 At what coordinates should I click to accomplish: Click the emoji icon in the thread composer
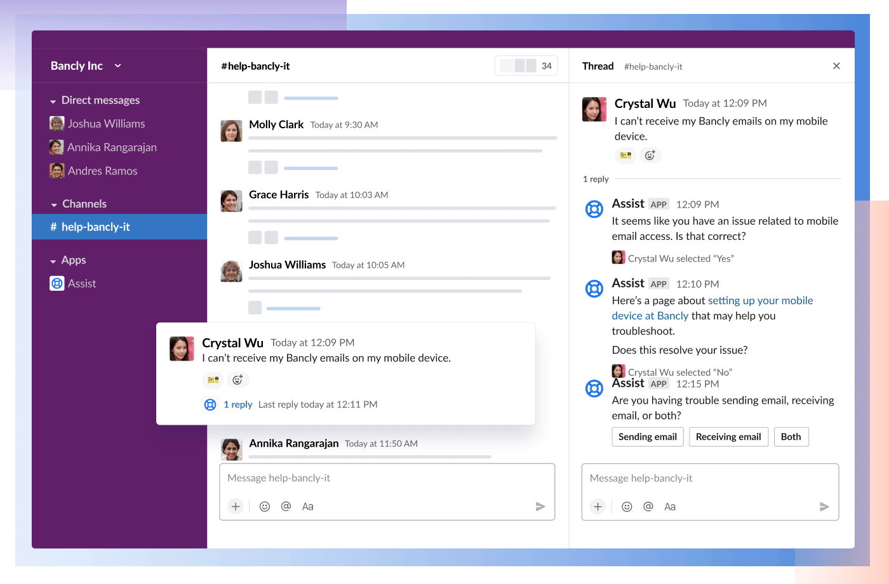point(627,506)
